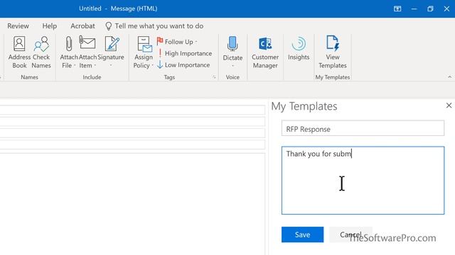Cancel the template editing
Viewport: 455px width, 255px height.
350,234
